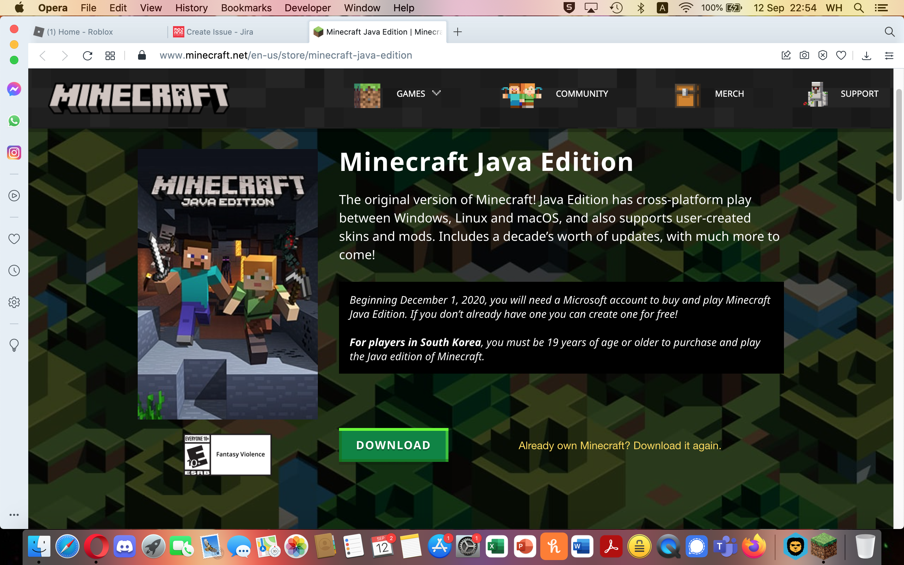Open the downloads toolbar icon
This screenshot has width=904, height=565.
point(866,56)
